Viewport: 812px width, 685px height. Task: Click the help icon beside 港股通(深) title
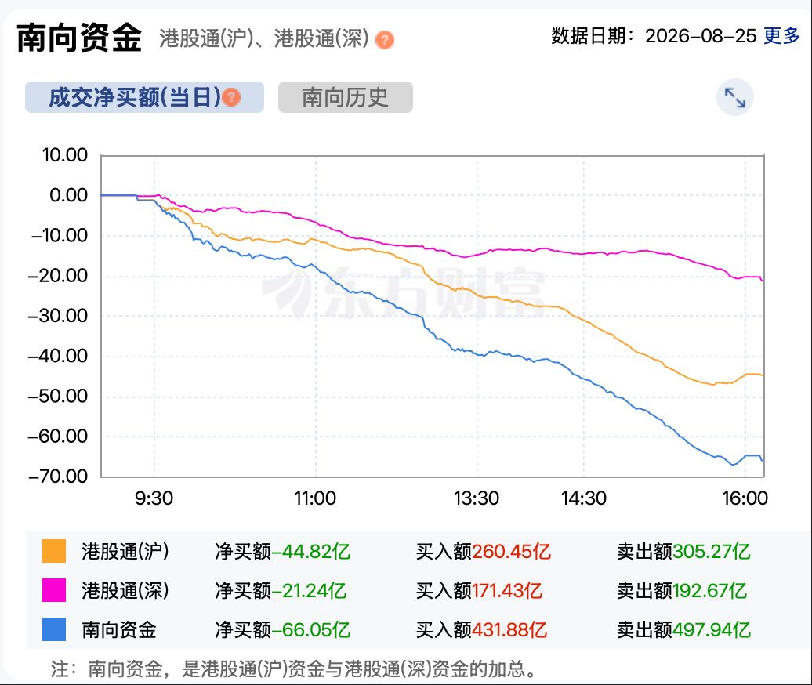pos(384,40)
